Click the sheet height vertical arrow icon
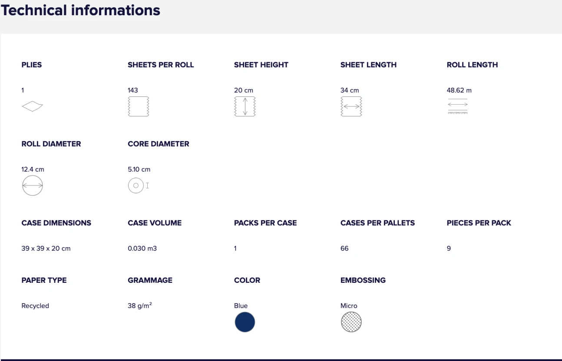 tap(245, 106)
